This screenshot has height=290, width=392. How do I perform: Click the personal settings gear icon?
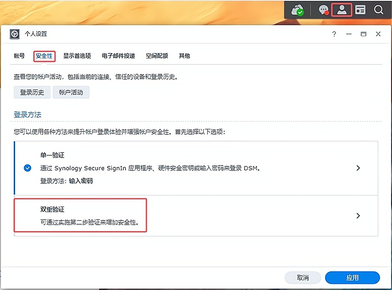coord(15,34)
